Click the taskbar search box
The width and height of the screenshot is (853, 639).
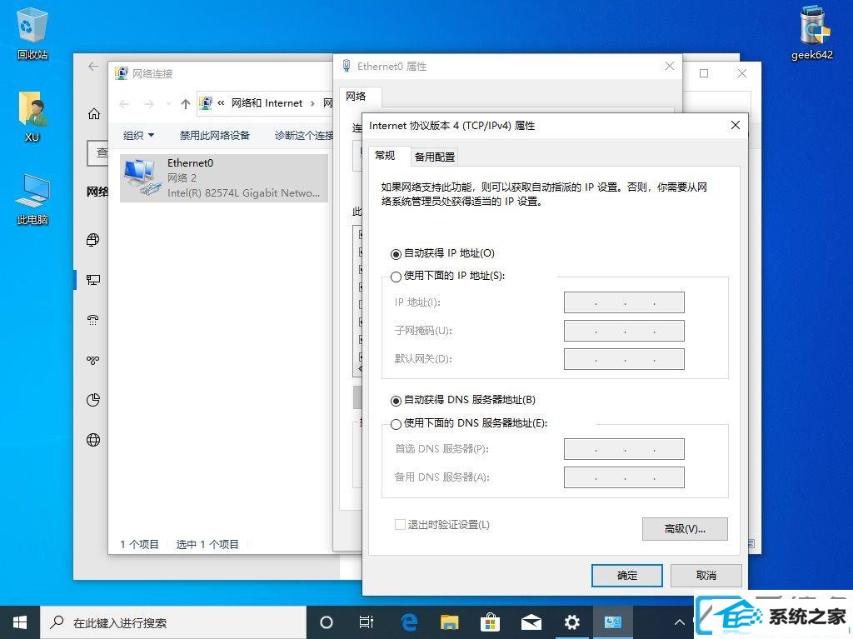click(173, 622)
